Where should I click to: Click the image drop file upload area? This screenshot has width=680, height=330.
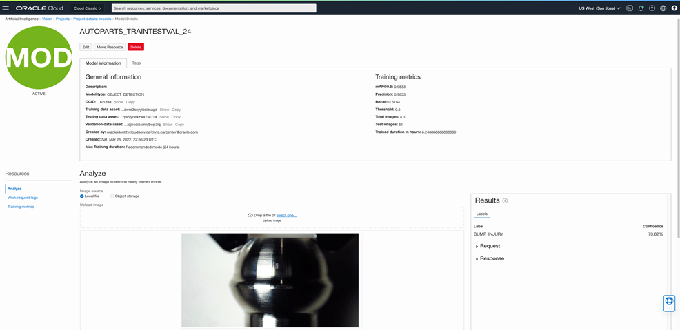[x=272, y=218]
